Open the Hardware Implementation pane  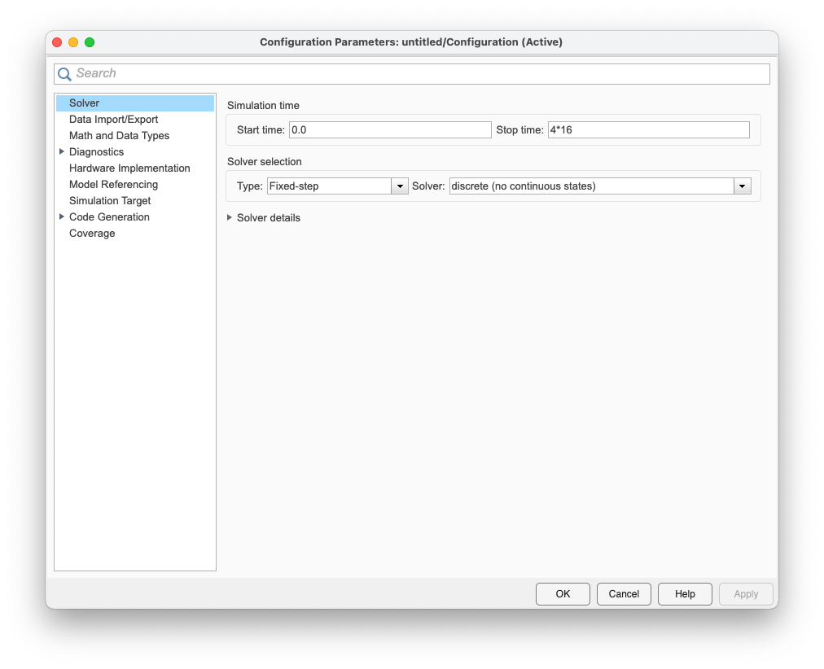pos(129,168)
